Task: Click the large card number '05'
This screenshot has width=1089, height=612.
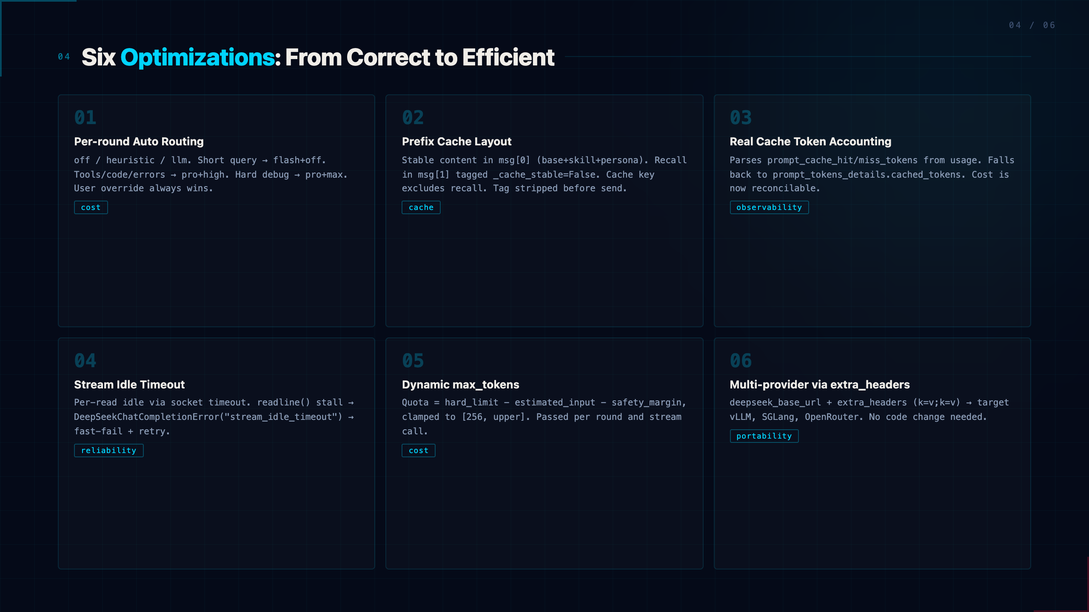Action: 413,360
